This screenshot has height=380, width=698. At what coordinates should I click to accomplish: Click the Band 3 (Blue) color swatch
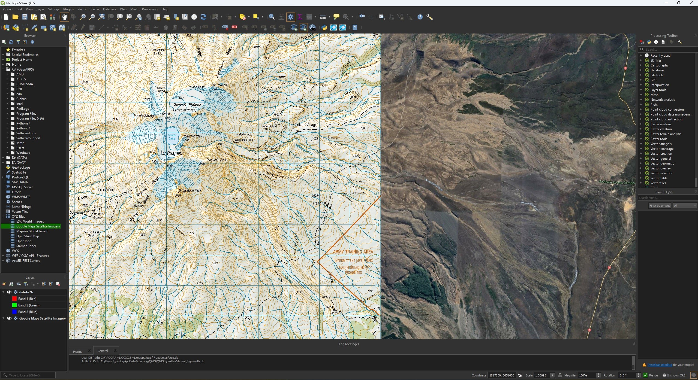tap(14, 312)
